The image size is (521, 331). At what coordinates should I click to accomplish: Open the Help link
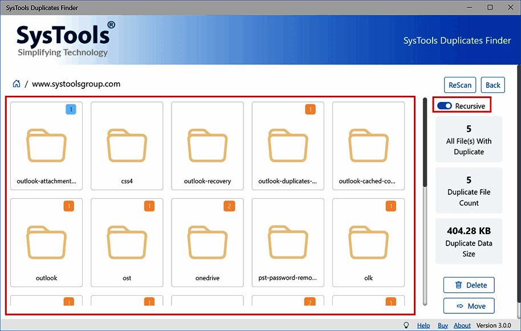pyautogui.click(x=424, y=325)
